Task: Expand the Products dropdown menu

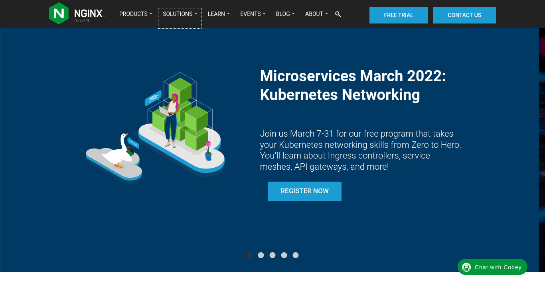Action: point(136,14)
